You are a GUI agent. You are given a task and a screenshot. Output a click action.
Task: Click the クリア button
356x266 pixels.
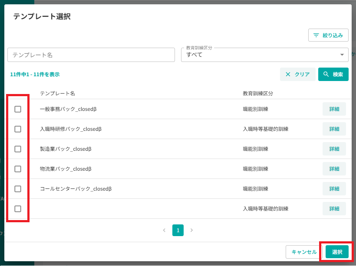[x=298, y=75]
